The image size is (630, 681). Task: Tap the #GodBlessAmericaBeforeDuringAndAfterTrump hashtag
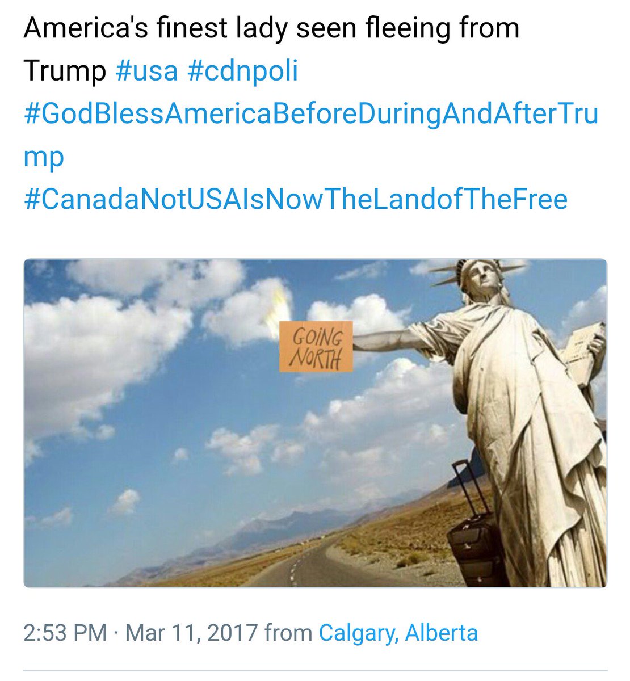click(311, 136)
